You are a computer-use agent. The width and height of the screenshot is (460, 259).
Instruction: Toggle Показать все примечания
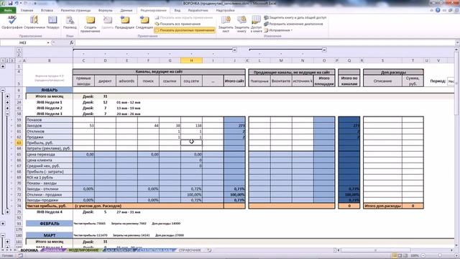coord(178,24)
